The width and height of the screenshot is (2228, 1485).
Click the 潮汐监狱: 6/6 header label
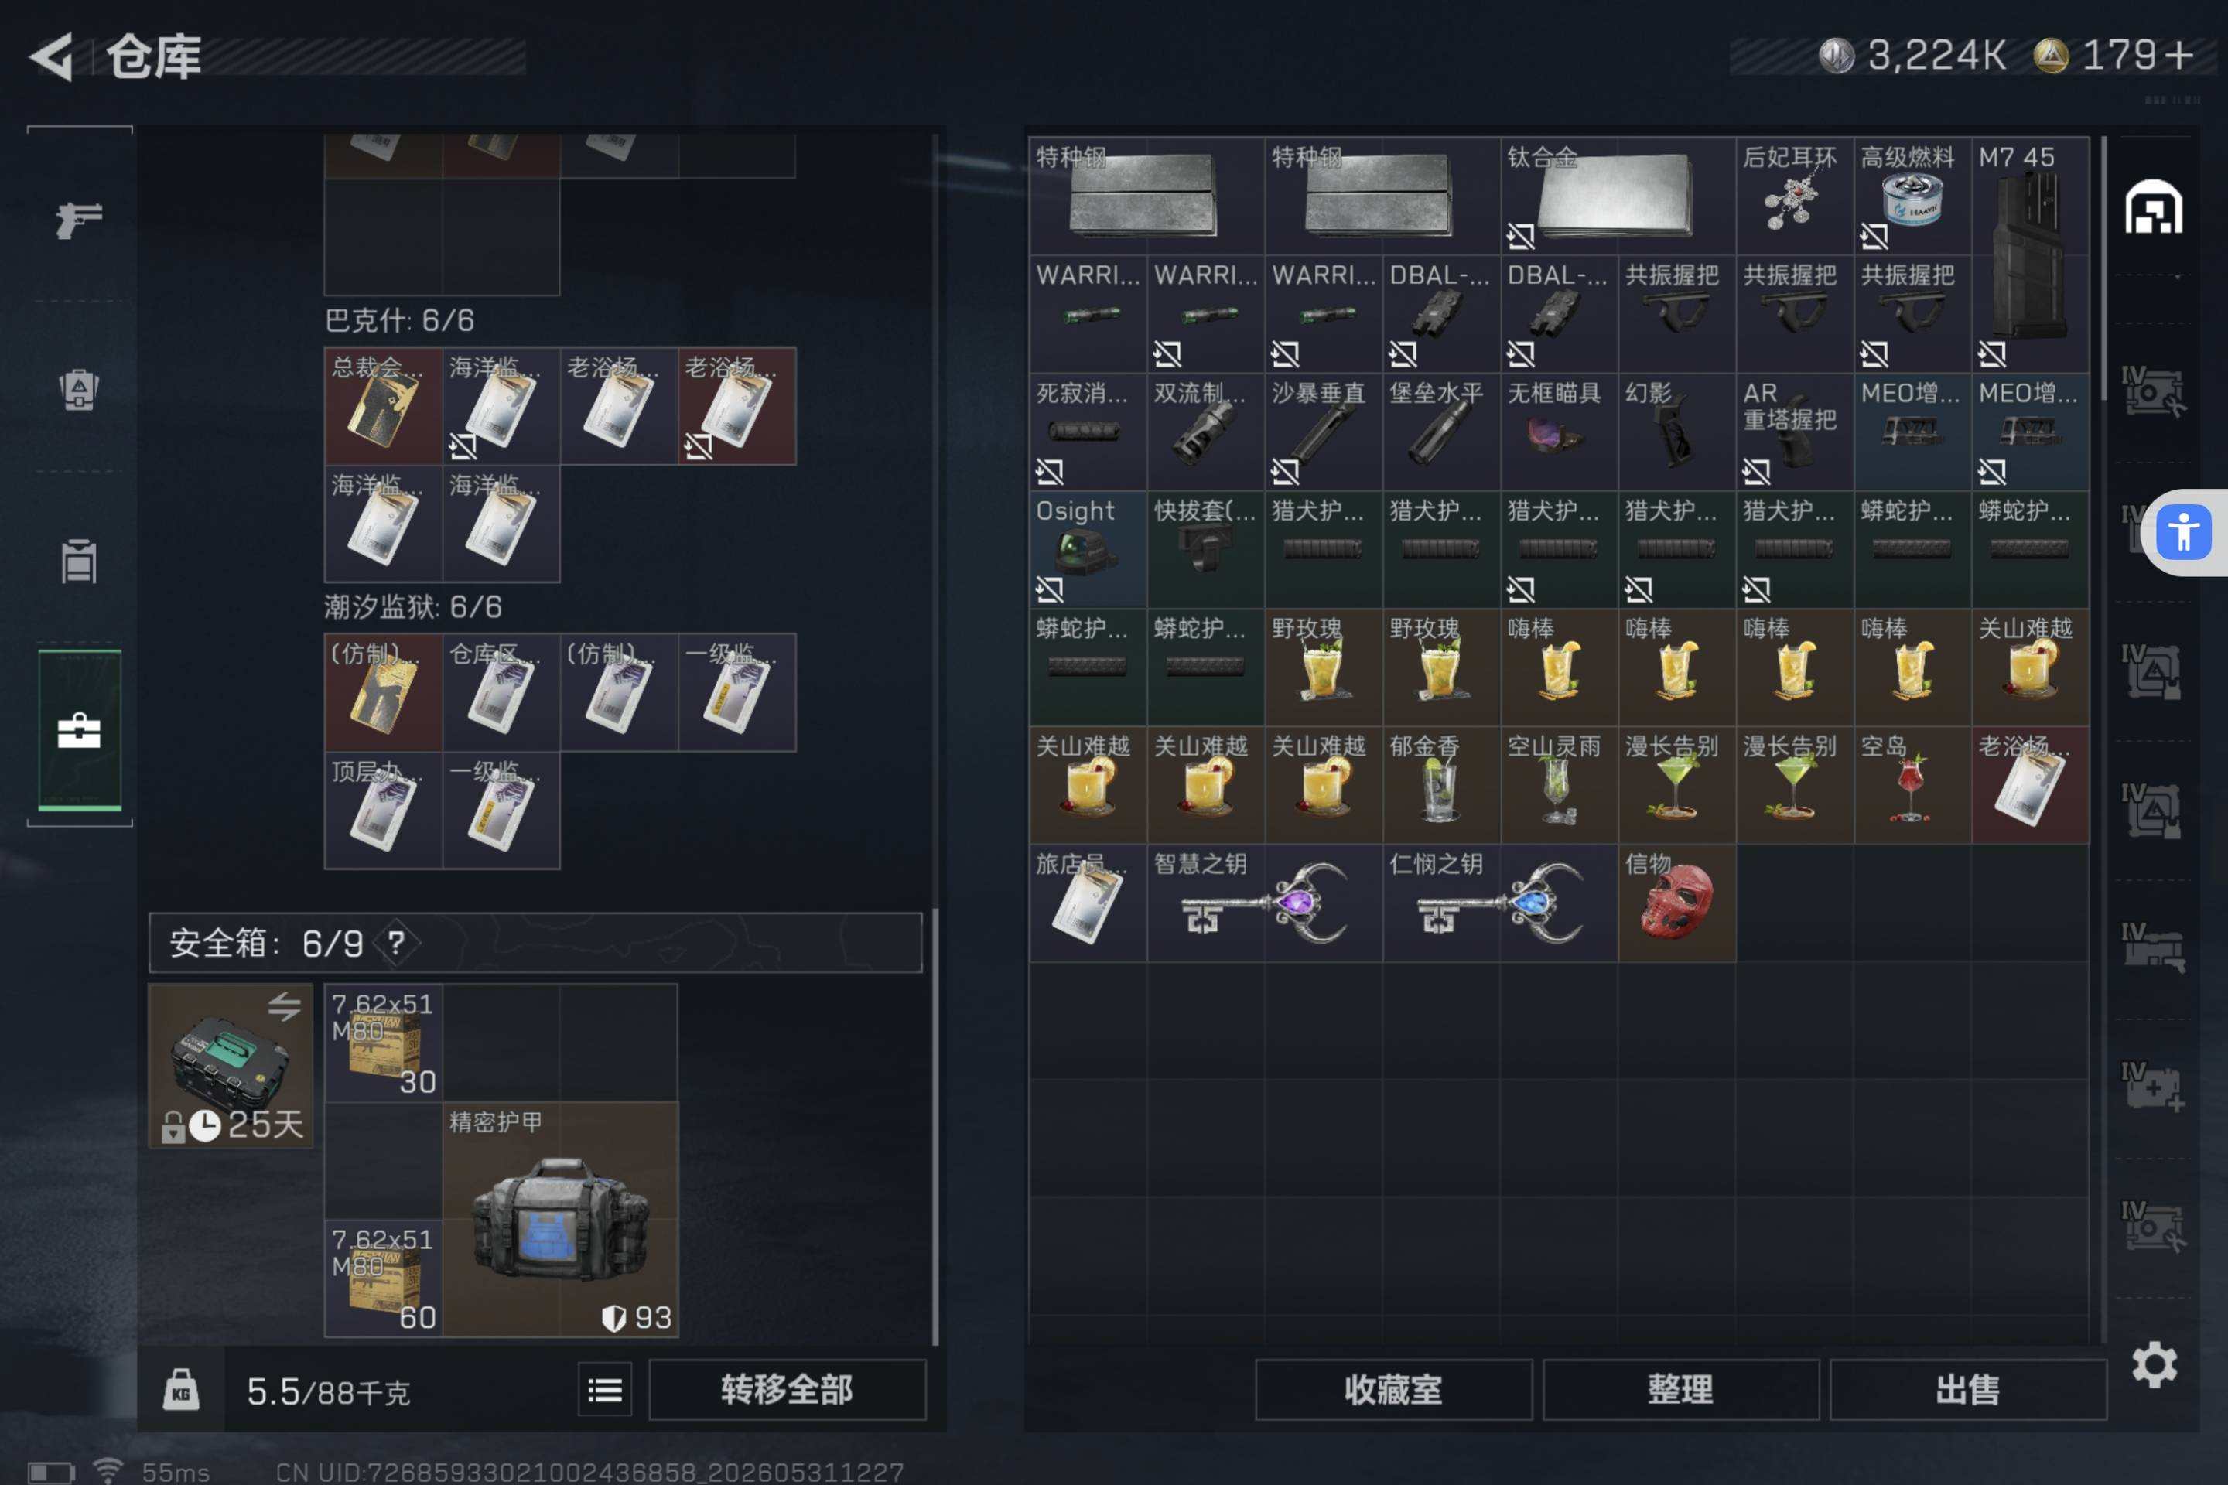(x=413, y=606)
